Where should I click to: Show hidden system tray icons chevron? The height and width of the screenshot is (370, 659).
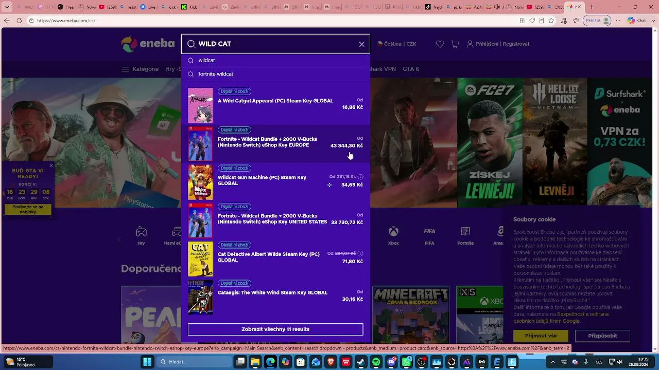click(x=553, y=362)
